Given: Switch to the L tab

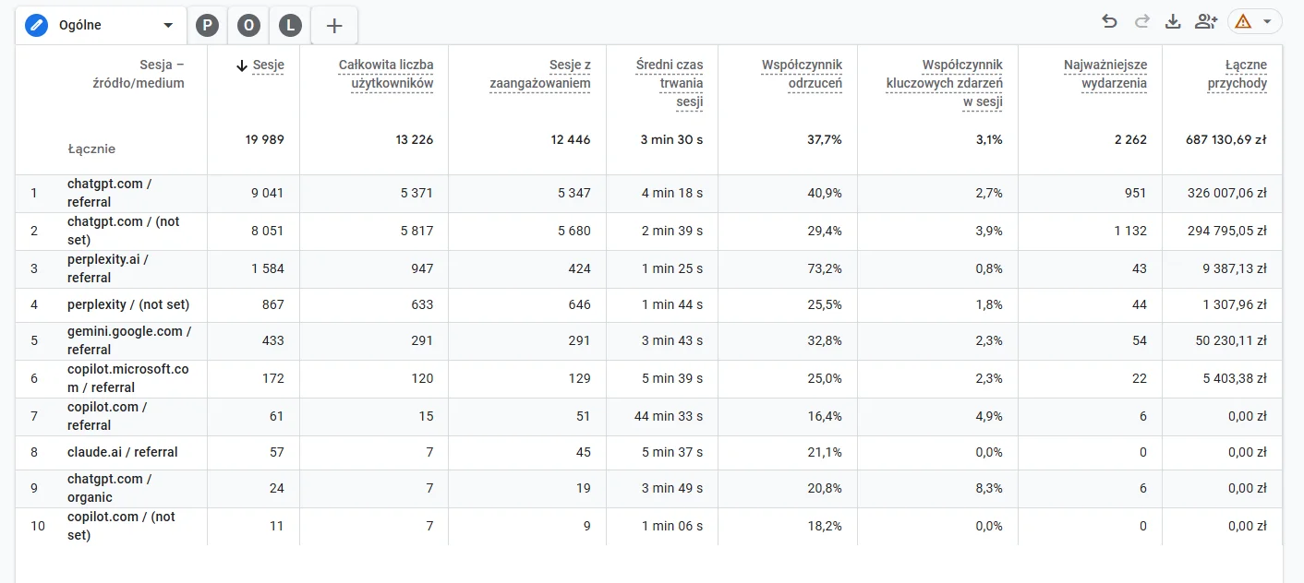Looking at the screenshot, I should tap(290, 26).
